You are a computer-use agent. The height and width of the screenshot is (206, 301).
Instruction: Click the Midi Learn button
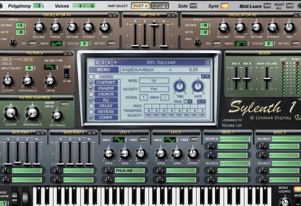pos(267,6)
